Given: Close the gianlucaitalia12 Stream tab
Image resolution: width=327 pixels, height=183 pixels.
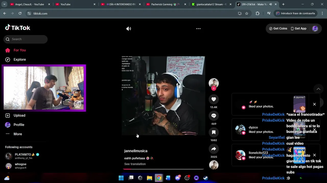Looking at the screenshot, I should pyautogui.click(x=230, y=4).
